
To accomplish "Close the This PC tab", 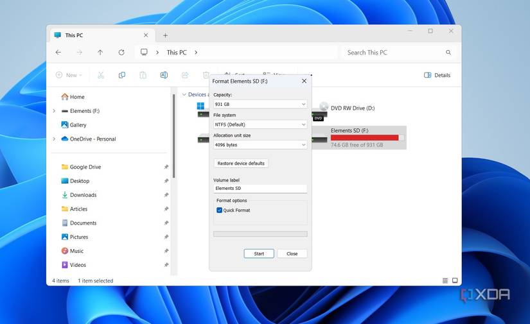I will [146, 35].
